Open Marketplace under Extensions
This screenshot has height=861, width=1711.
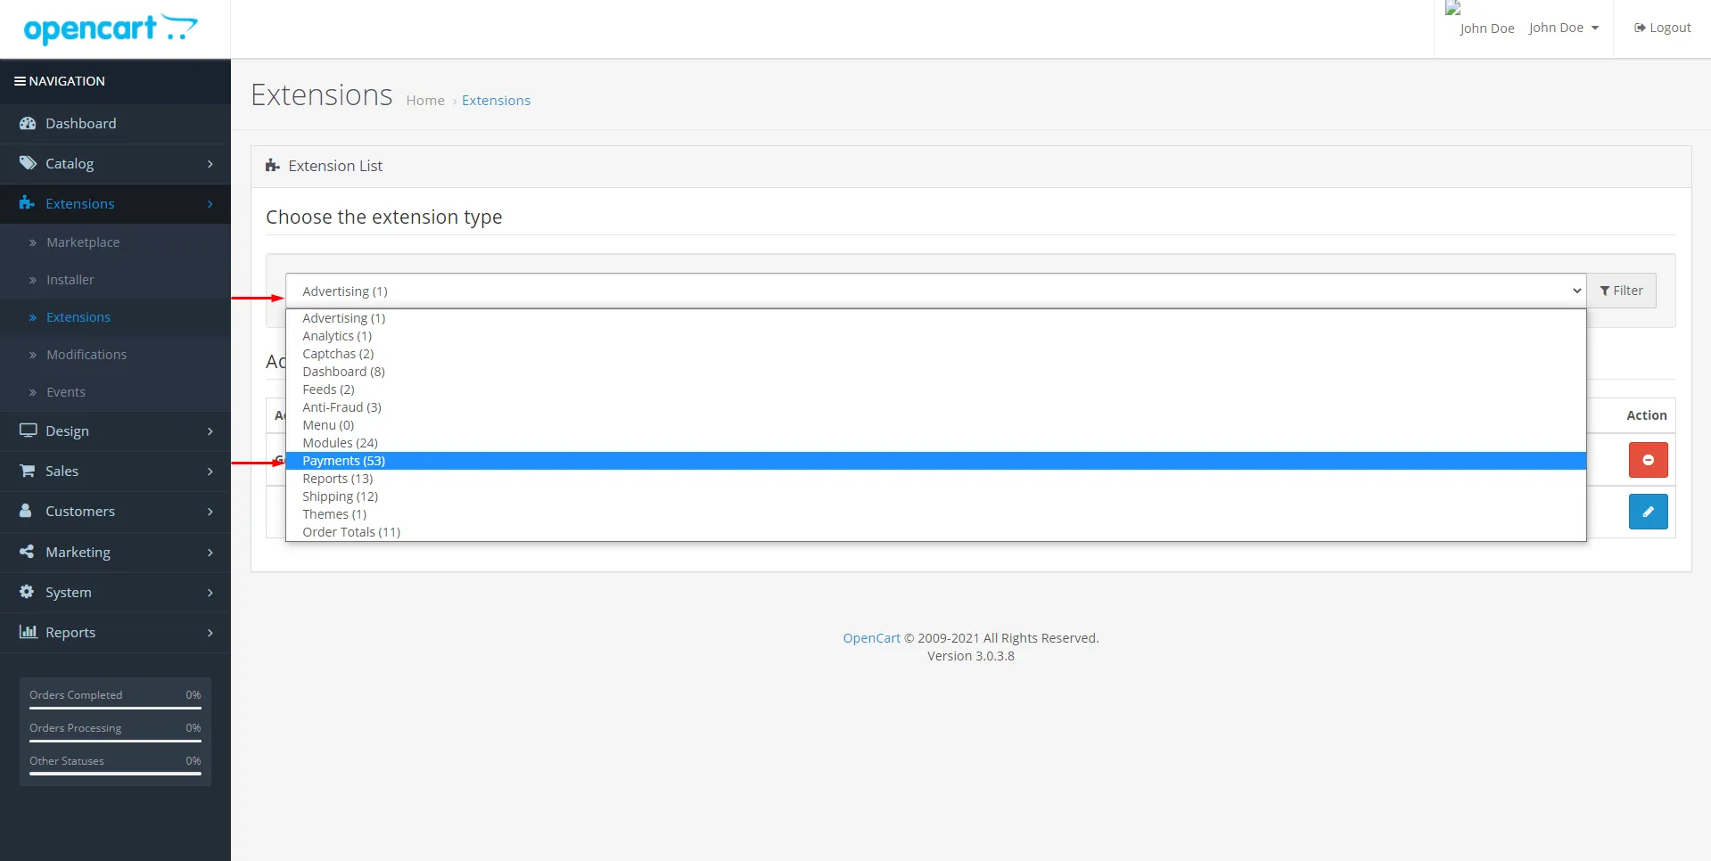pyautogui.click(x=83, y=242)
